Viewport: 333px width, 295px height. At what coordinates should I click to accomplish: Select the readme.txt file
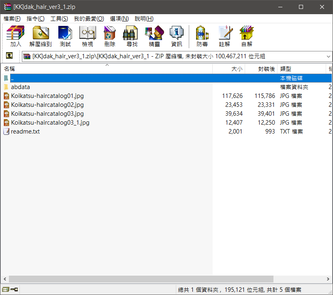click(25, 132)
